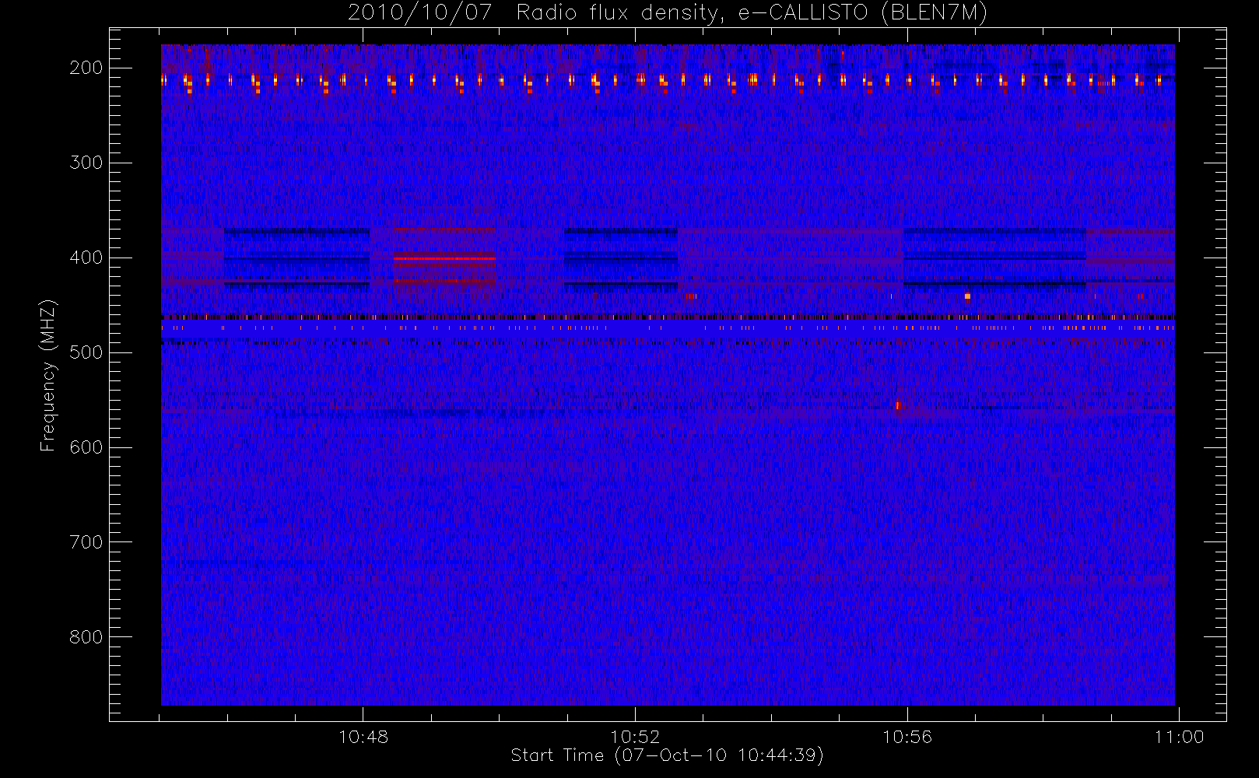Click the Start Time axis label
Viewport: 1259px width, 778px height.
[667, 755]
